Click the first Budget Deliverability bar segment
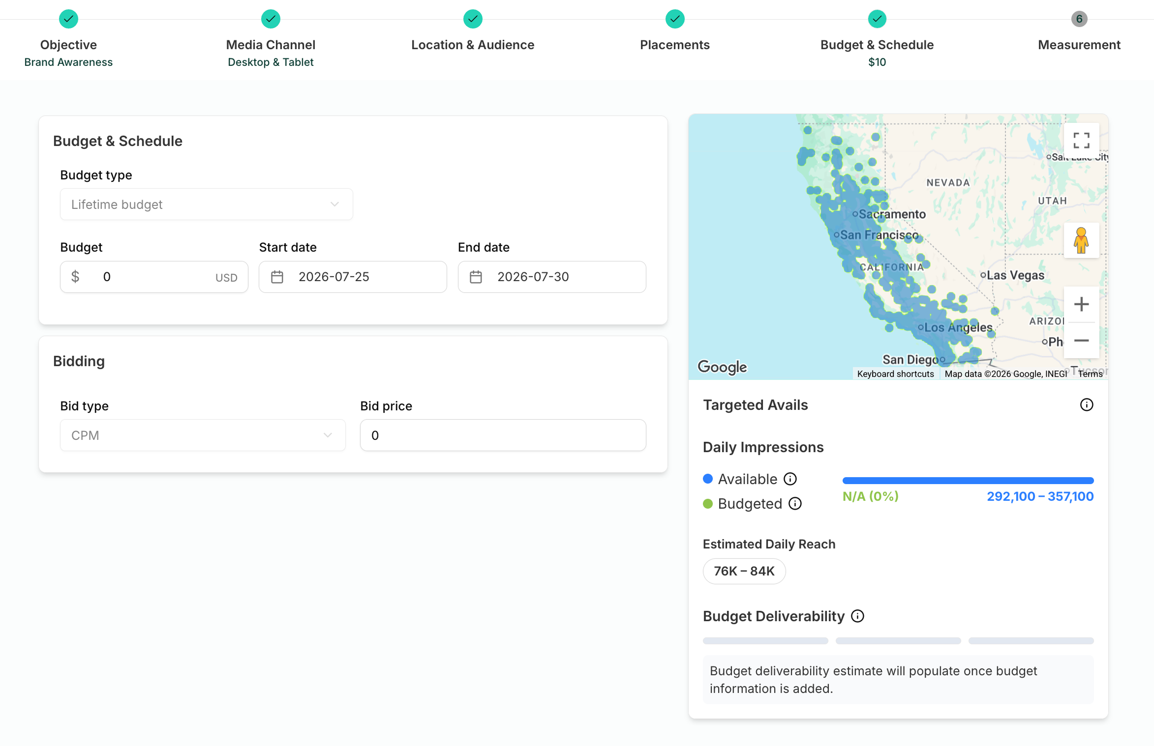 coord(765,641)
